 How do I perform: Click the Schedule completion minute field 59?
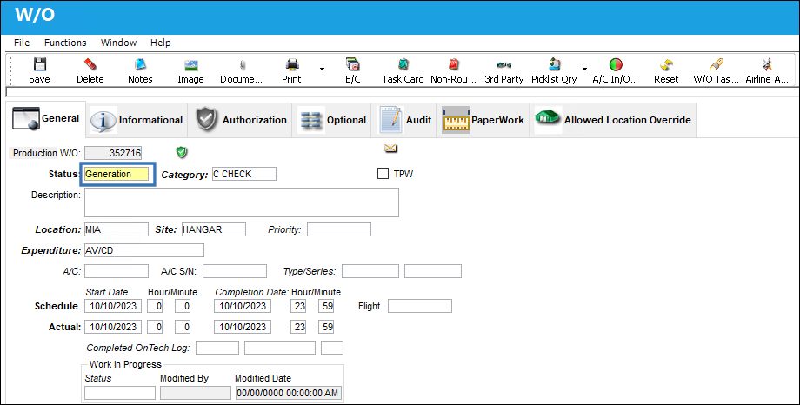click(326, 306)
